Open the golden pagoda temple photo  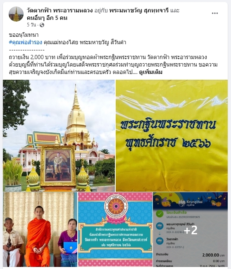(x=59, y=136)
